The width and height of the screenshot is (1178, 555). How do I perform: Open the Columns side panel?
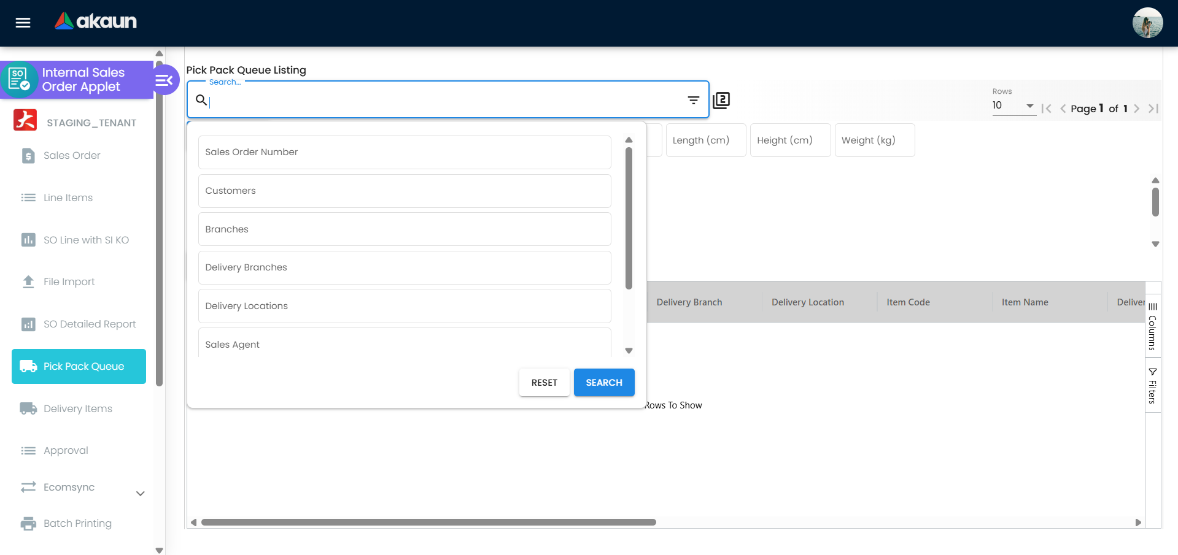(1152, 326)
